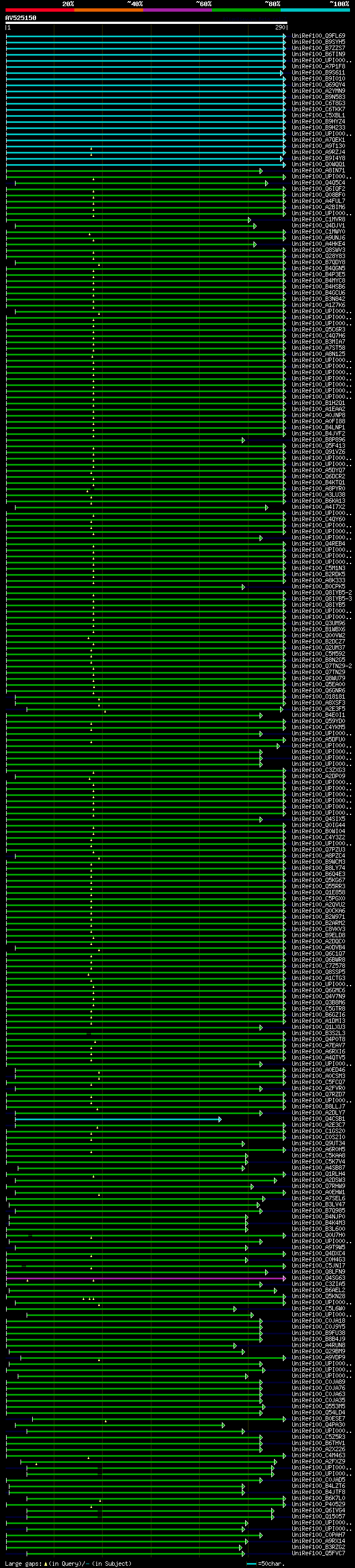355x1568 pixels.
Task: Select hit label UniRef100_C4Y3Z2
Action: (318, 838)
